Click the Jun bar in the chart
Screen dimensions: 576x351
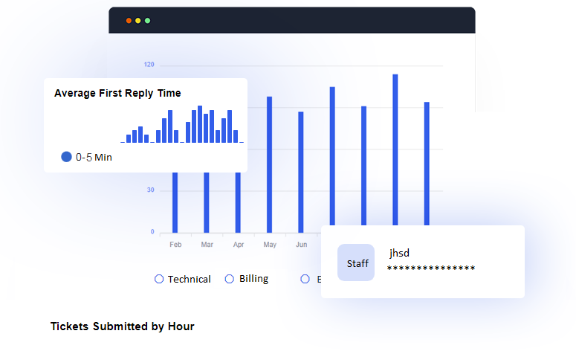point(301,172)
